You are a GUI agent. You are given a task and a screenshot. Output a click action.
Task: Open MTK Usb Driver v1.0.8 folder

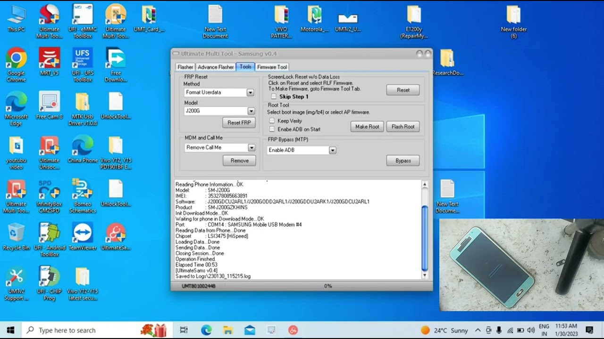[83, 109]
